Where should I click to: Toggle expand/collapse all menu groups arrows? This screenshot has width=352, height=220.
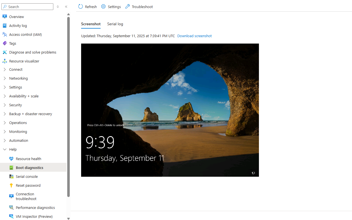click(58, 7)
